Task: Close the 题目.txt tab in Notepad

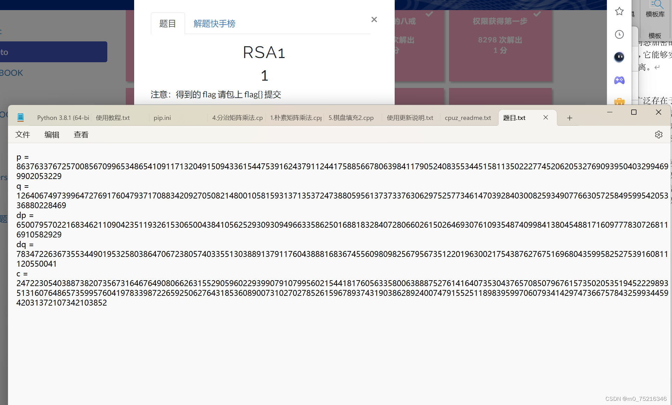Action: coord(546,118)
